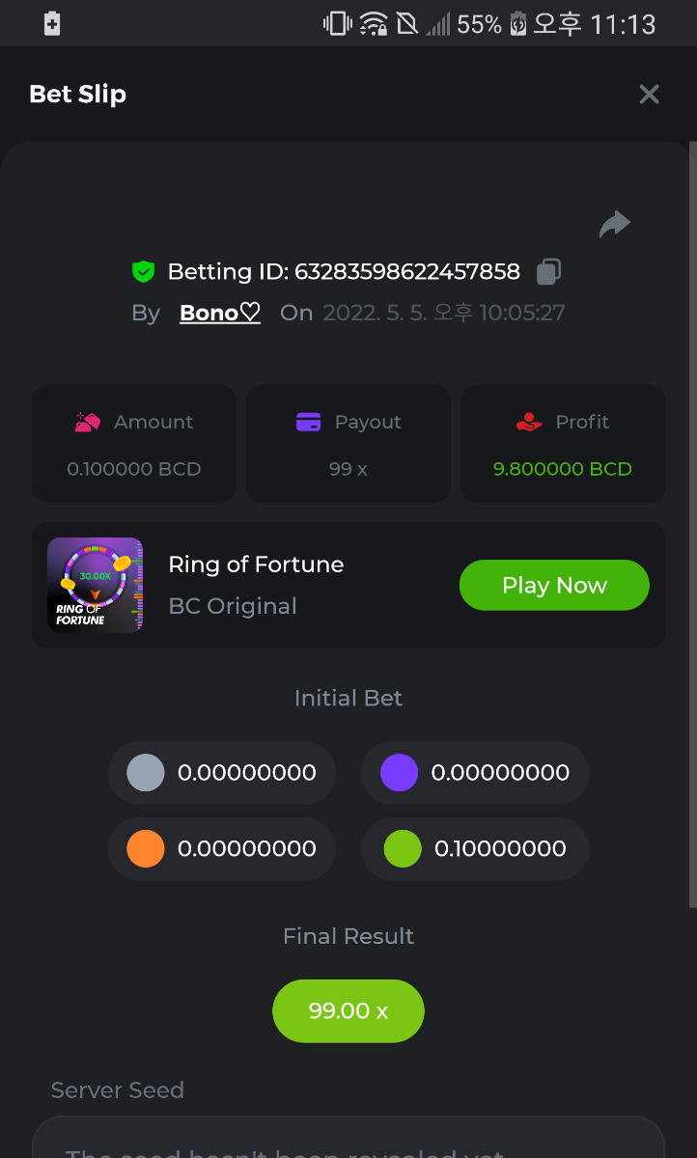697x1158 pixels.
Task: Tap the purple Payout card icon
Action: tap(308, 422)
